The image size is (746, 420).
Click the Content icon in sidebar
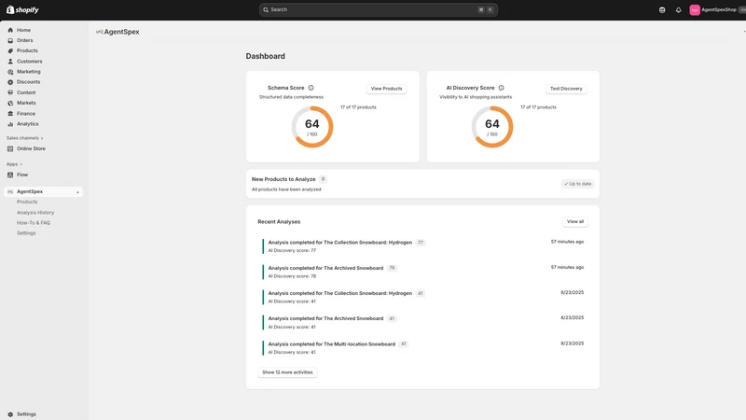(x=10, y=92)
